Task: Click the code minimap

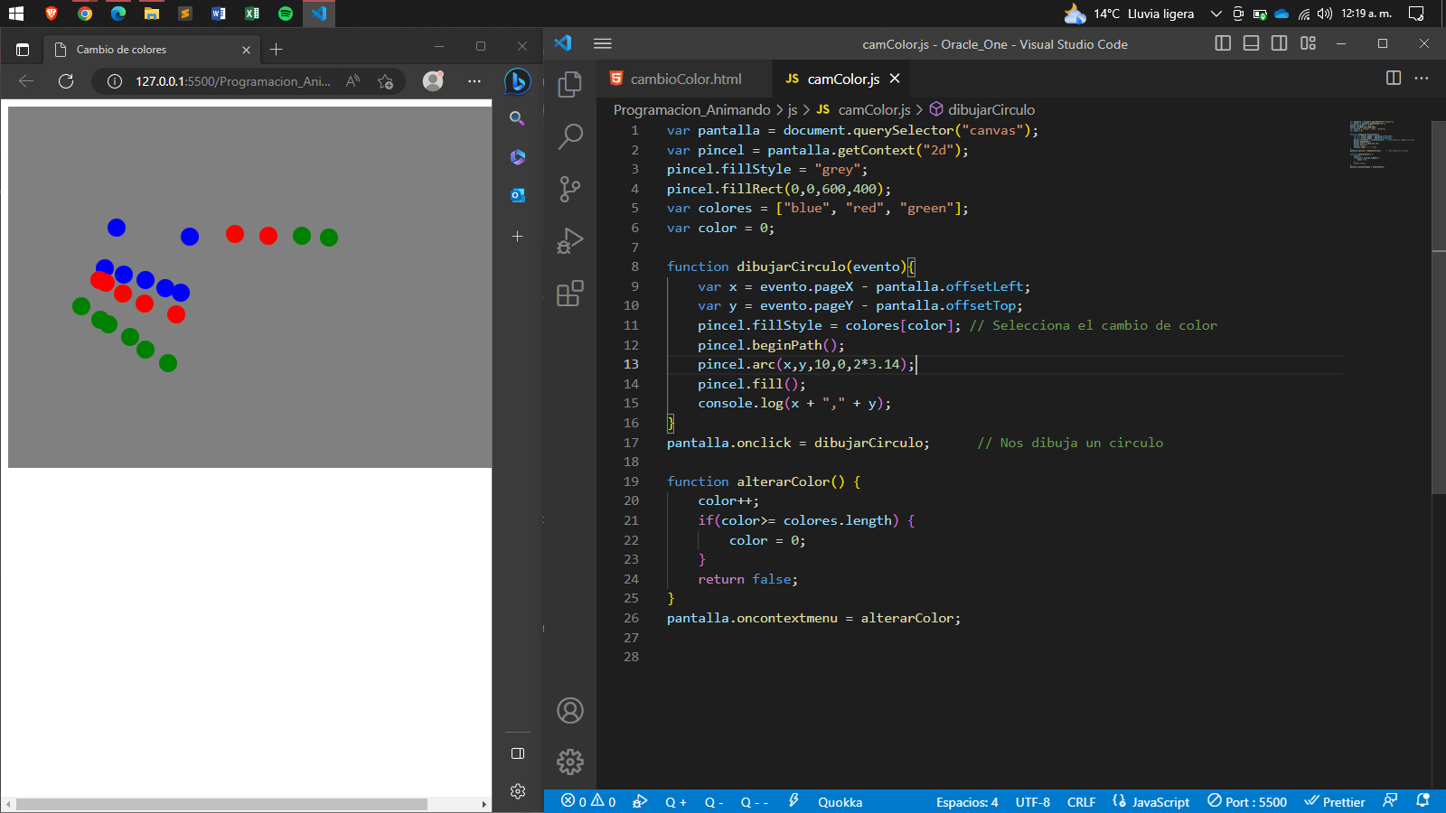Action: pyautogui.click(x=1382, y=145)
